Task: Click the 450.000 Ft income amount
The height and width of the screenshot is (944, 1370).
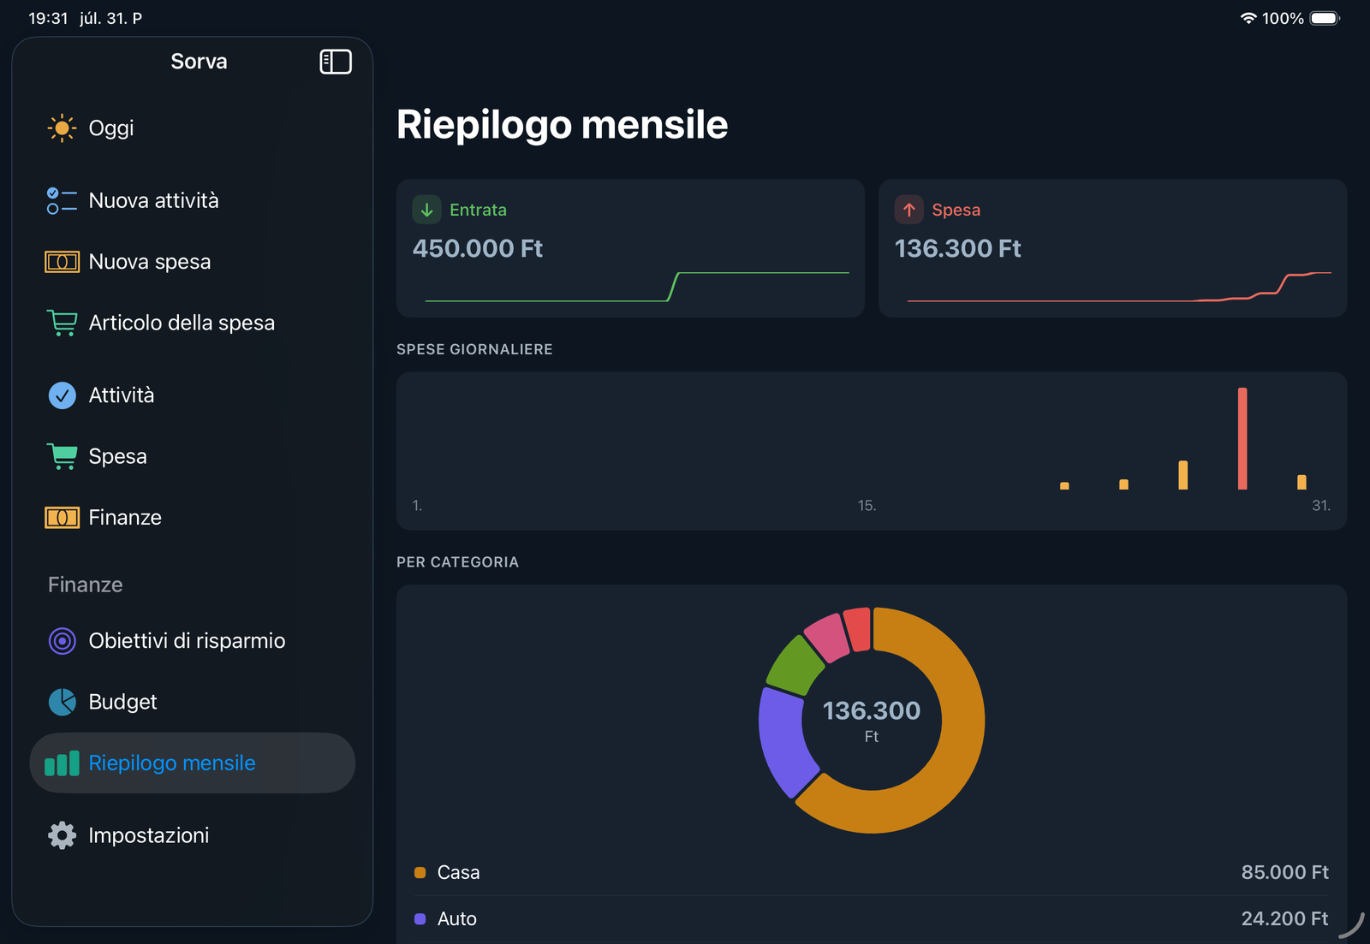Action: 478,248
